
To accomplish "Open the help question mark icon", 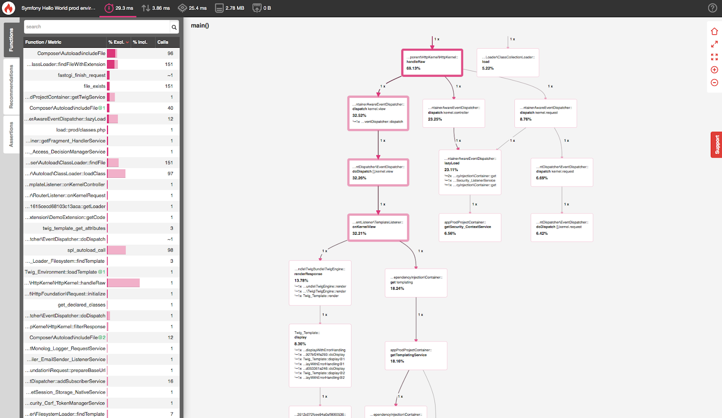I will [x=713, y=8].
